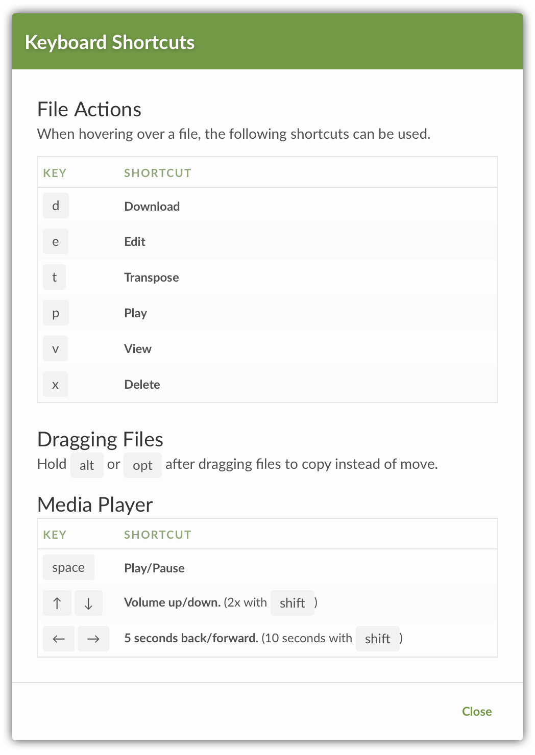Click the Transpose shortcut label
This screenshot has width=535, height=755.
[151, 278]
